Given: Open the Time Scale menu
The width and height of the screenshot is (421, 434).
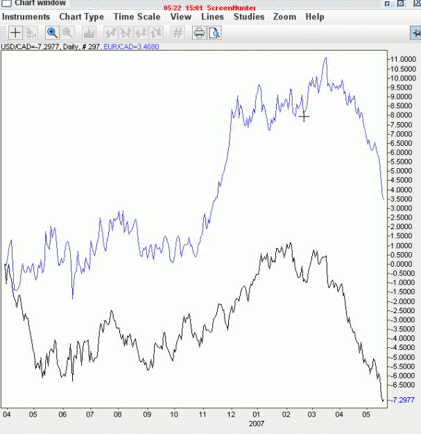Looking at the screenshot, I should pos(137,17).
